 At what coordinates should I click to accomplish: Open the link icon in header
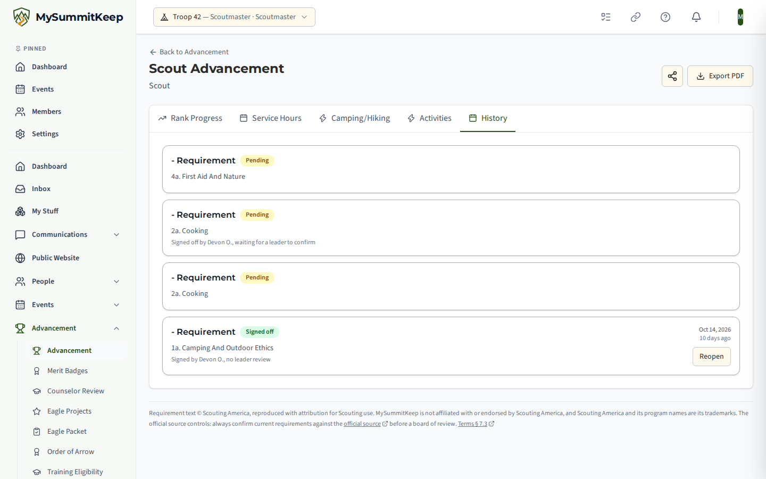636,17
